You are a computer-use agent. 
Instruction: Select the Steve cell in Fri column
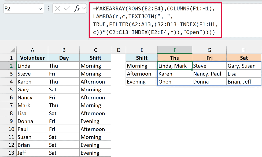[x=209, y=66]
